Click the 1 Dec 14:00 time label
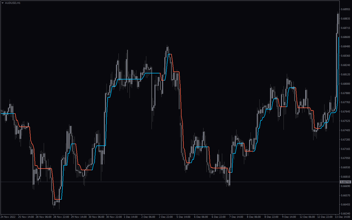 point(131,217)
